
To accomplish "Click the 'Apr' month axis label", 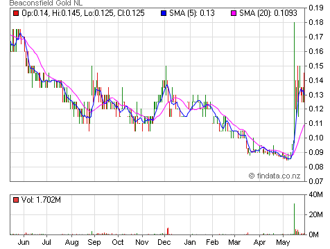I will point(259,243).
